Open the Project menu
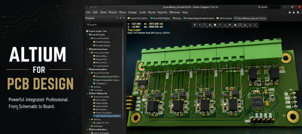 (x=113, y=12)
